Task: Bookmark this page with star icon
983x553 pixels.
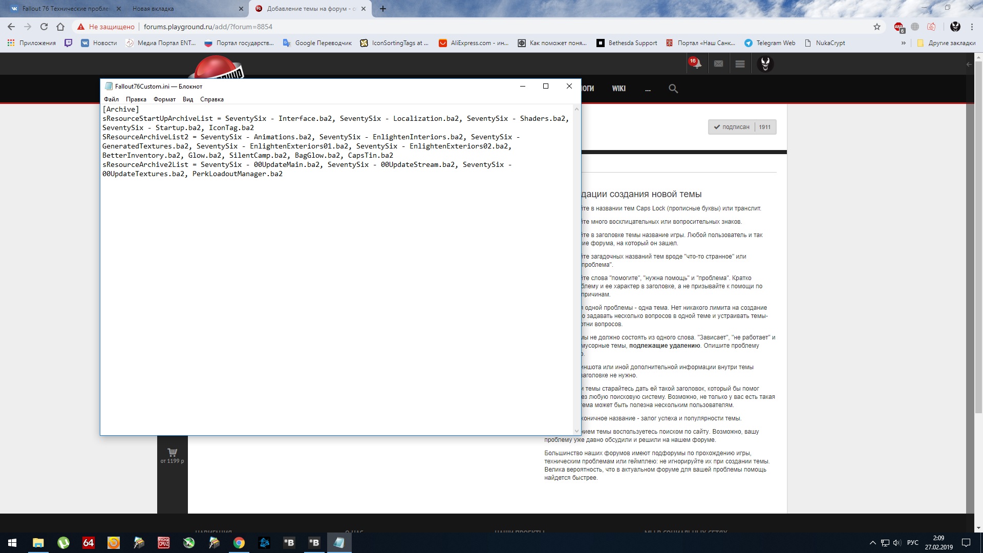Action: point(877,27)
